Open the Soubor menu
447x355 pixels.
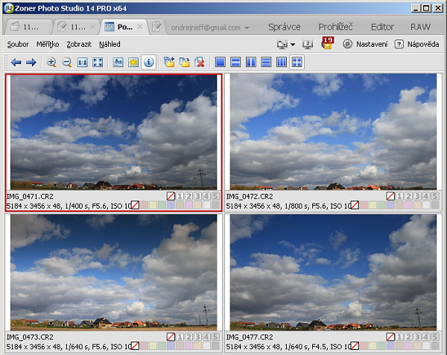point(18,45)
